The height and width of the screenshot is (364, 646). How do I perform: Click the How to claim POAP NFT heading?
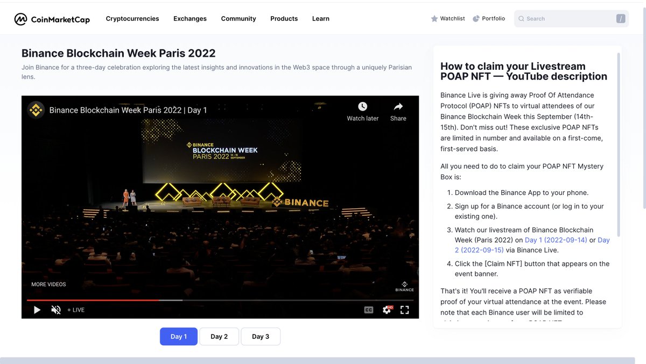(x=524, y=71)
